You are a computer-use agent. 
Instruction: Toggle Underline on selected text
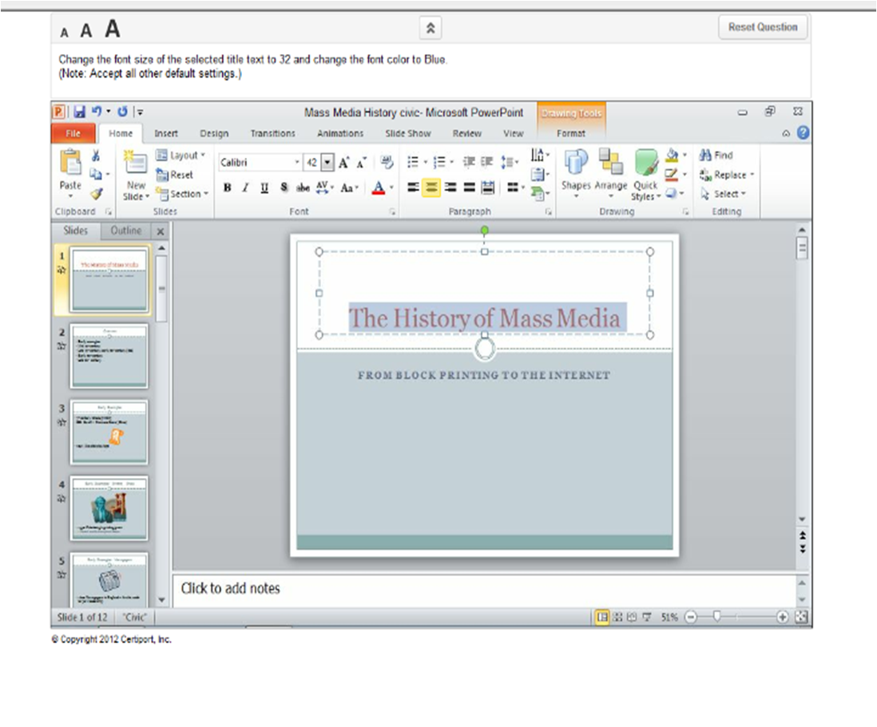[x=264, y=188]
